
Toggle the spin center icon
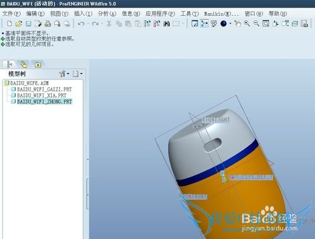pyautogui.click(x=204, y=23)
